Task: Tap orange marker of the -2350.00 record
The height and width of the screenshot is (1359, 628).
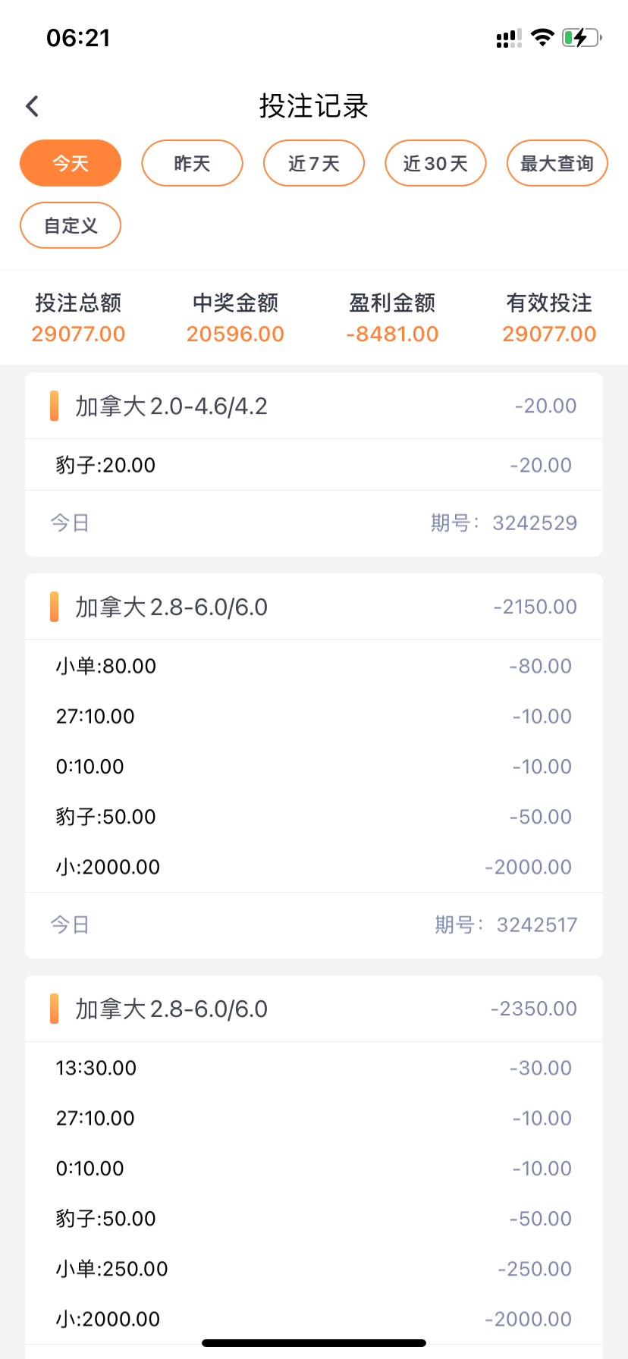Action: [54, 1009]
